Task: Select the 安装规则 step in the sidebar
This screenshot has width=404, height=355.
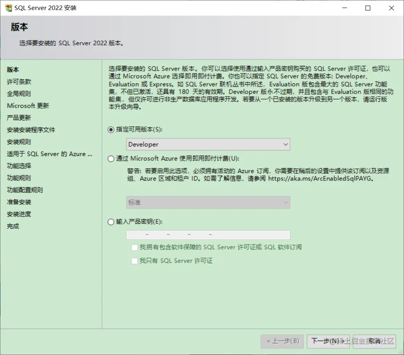Action: coord(19,142)
